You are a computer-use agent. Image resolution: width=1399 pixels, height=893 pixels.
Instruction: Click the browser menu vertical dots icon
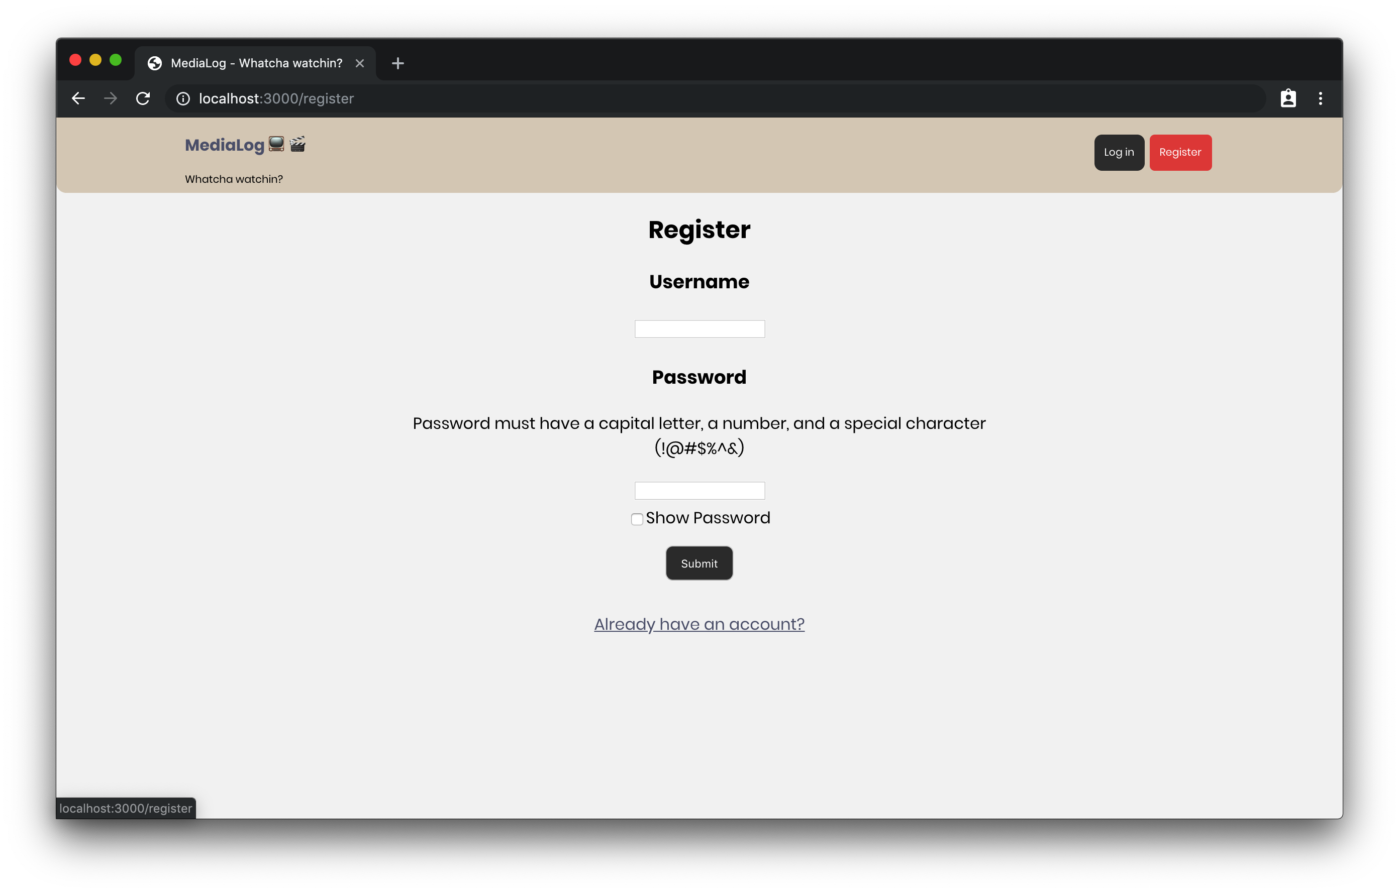[x=1321, y=99]
